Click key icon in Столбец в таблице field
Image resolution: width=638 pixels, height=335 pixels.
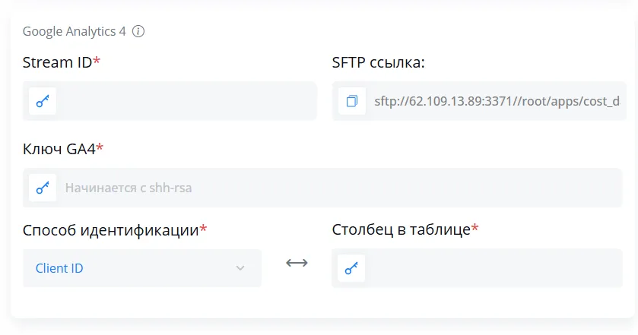[x=351, y=268]
